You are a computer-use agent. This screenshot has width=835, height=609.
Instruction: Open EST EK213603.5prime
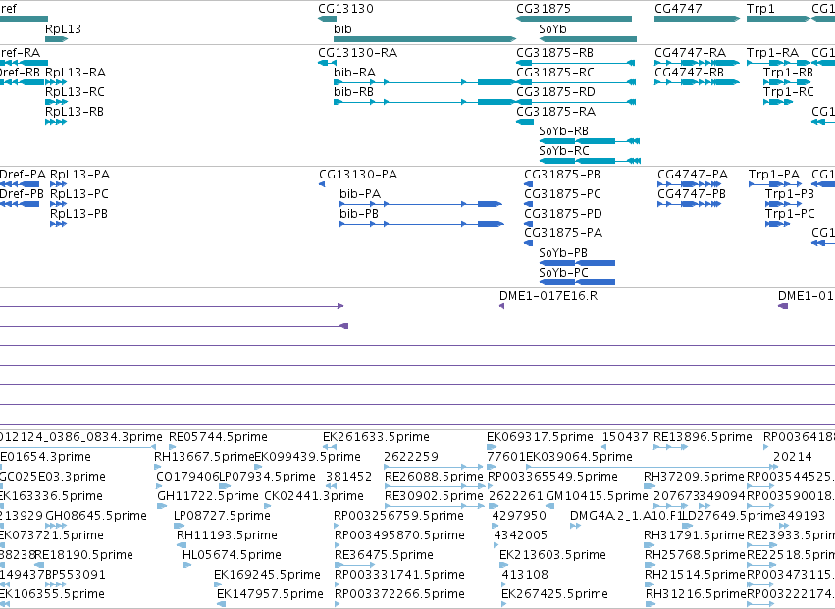[x=552, y=555]
